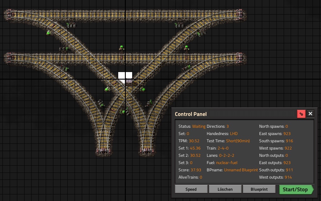321x201 pixels.
Task: Click the East outputs value 923
Action: tap(287, 163)
